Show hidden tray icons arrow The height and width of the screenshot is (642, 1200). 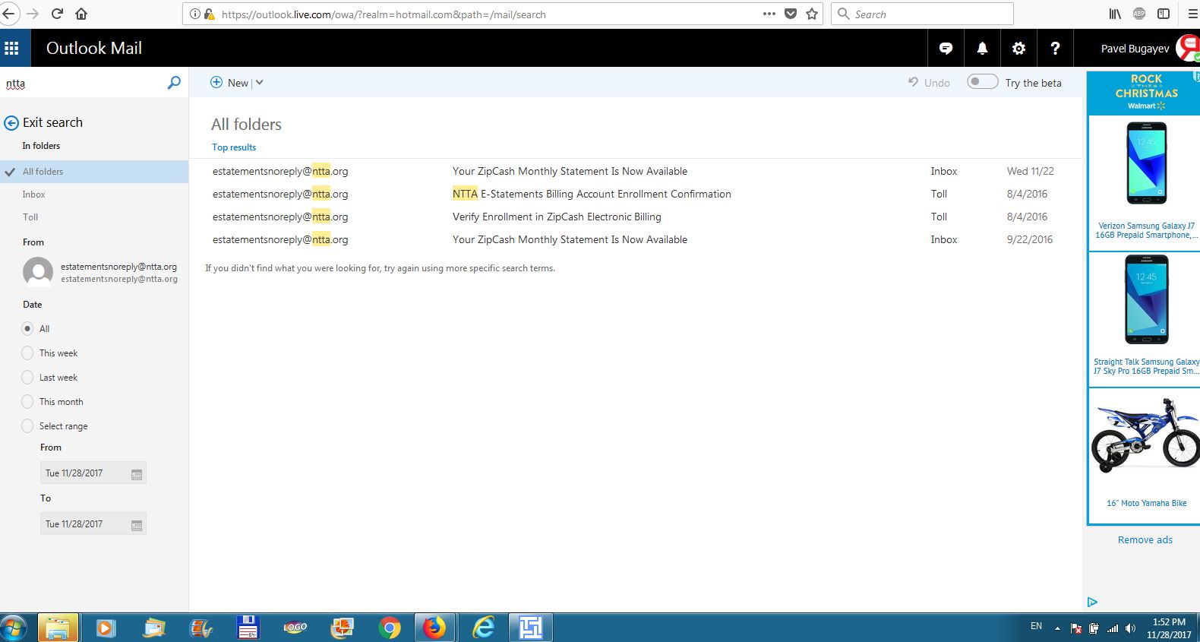point(1057,628)
